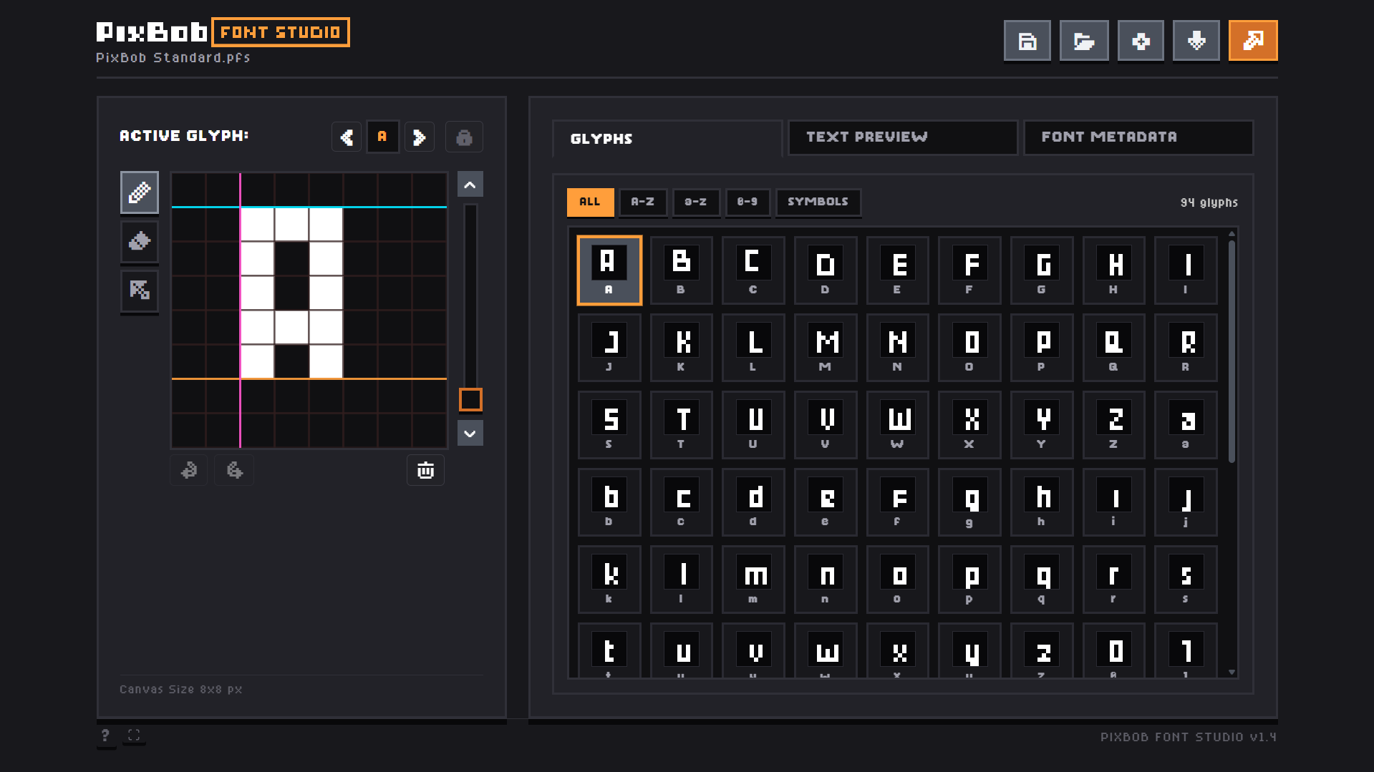Select glyph uppercase G thumbnail

(1042, 270)
